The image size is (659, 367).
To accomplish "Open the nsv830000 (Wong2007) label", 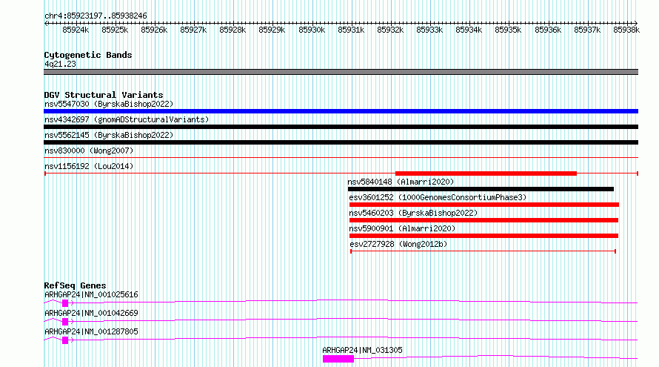I will click(89, 151).
